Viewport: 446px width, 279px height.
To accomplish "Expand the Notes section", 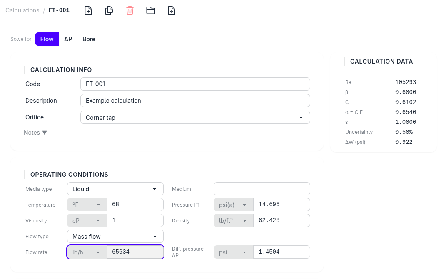I will coord(35,133).
